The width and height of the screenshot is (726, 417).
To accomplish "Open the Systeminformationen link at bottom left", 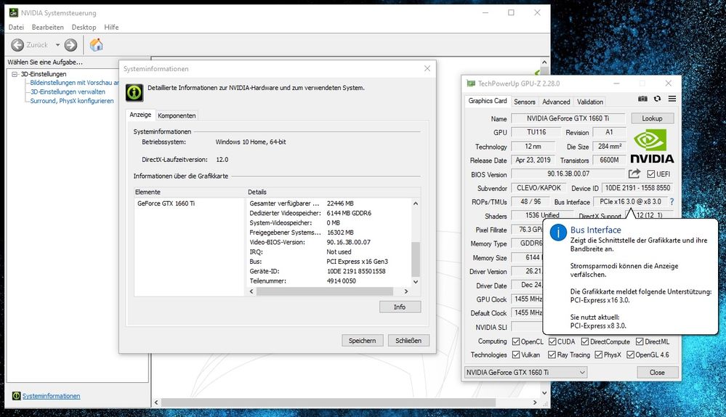I will [51, 396].
